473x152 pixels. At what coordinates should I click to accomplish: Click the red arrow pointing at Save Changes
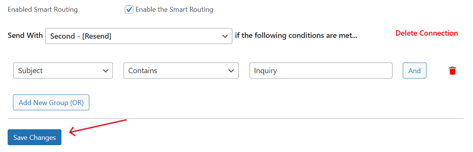[x=98, y=127]
